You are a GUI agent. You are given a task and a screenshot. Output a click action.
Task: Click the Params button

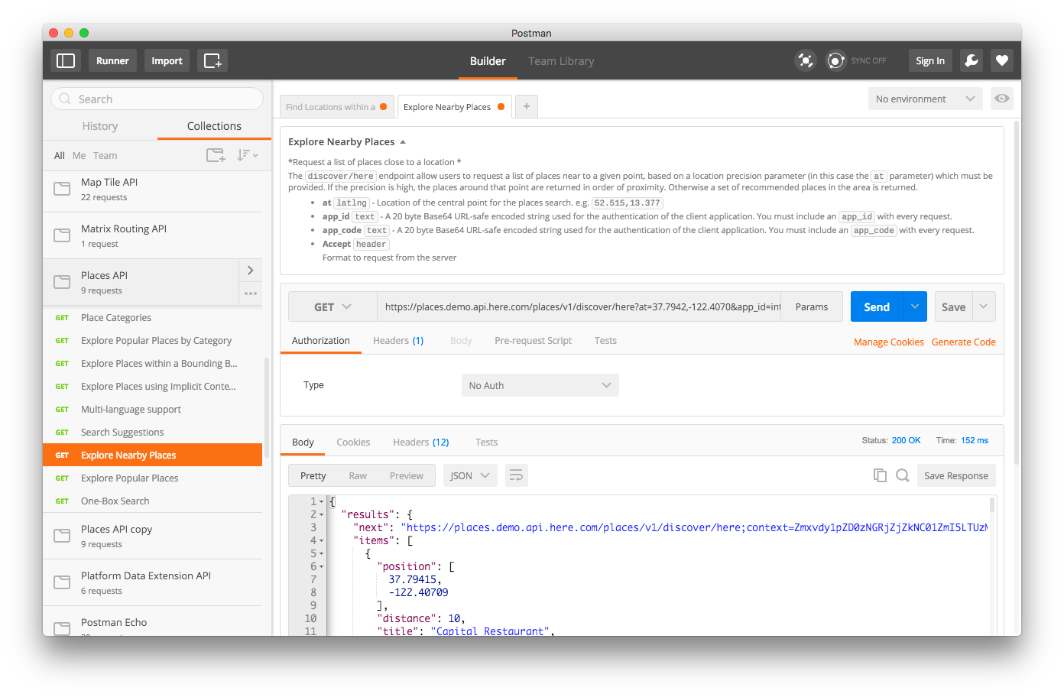coord(812,306)
